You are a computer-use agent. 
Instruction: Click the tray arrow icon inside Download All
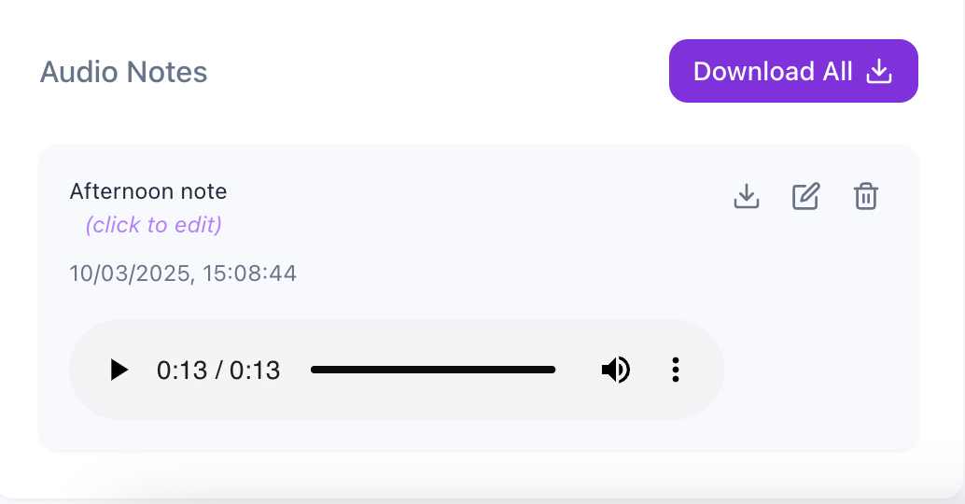click(879, 71)
